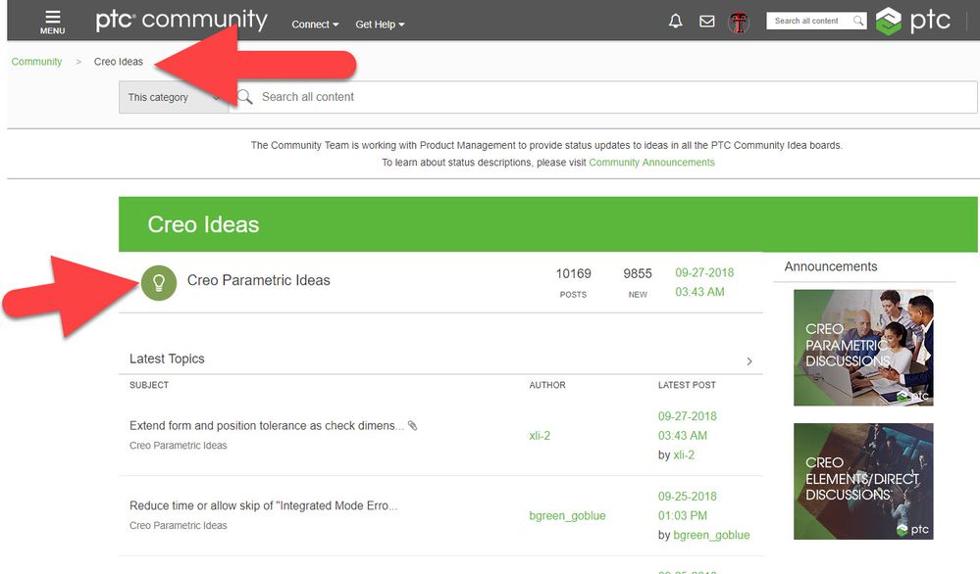Open the hamburger MENU icon
The image size is (980, 574).
point(53,22)
